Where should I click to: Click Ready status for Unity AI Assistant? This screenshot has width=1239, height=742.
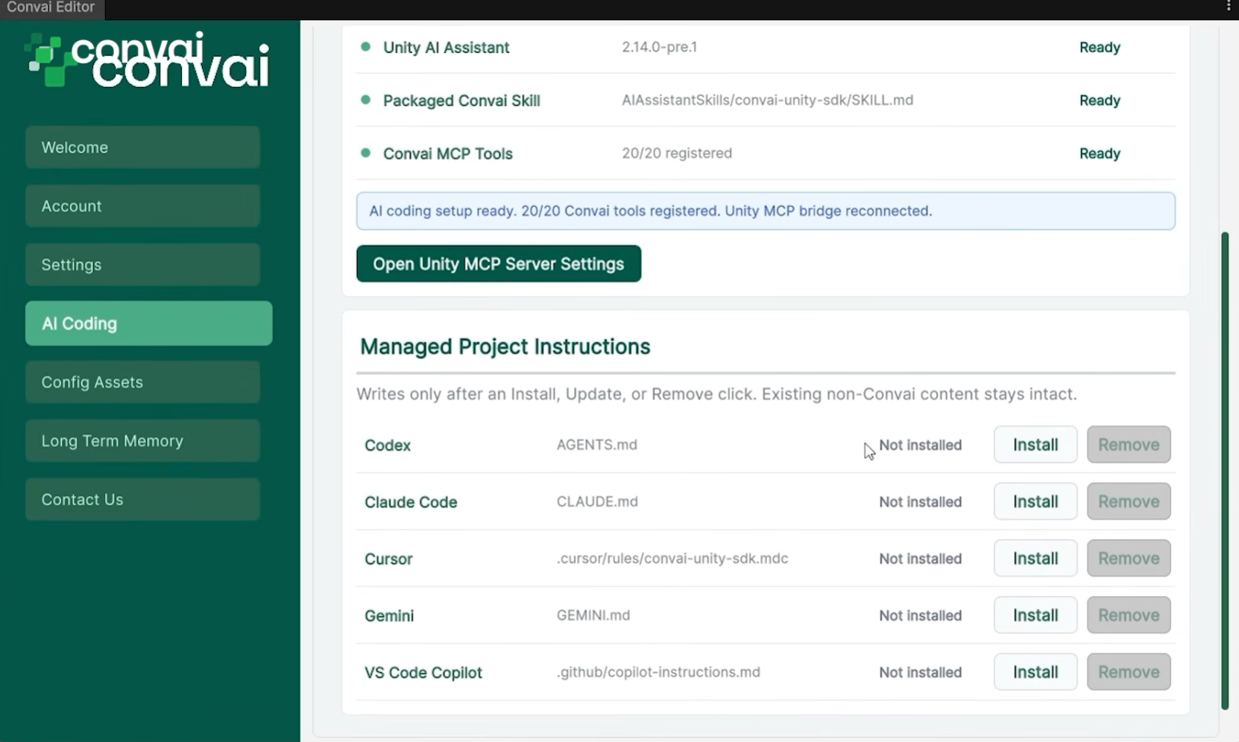[1100, 47]
